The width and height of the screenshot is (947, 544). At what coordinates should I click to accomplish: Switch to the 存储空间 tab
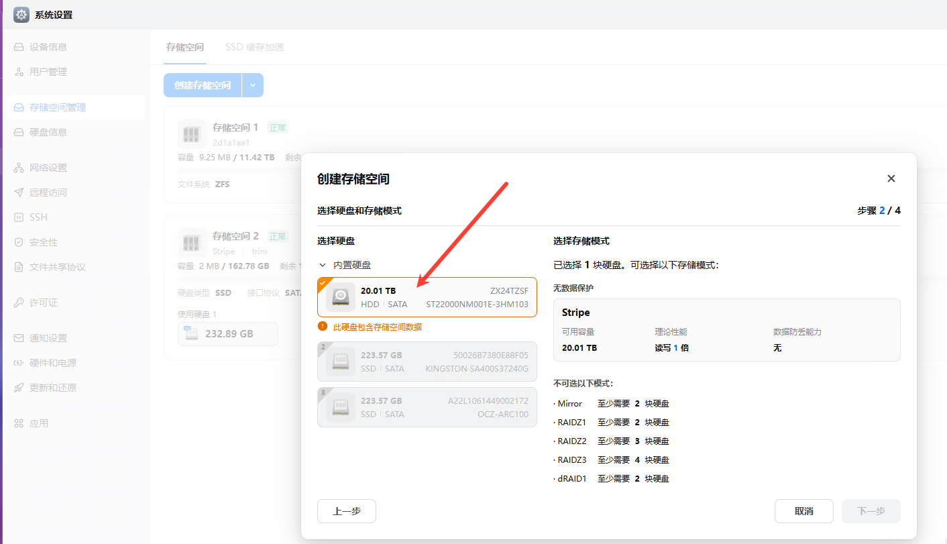pos(185,47)
